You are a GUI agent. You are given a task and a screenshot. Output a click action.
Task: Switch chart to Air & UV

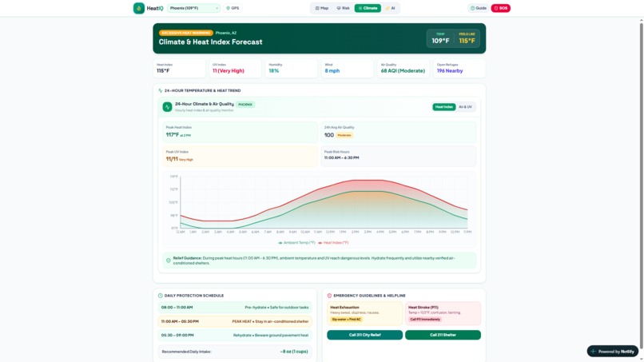click(465, 107)
